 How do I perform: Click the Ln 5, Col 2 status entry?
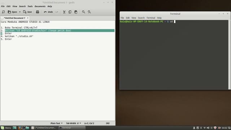(x=89, y=123)
